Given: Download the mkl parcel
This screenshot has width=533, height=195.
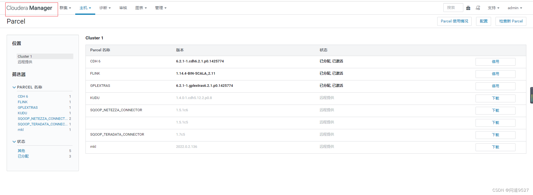Looking at the screenshot, I should (x=495, y=147).
